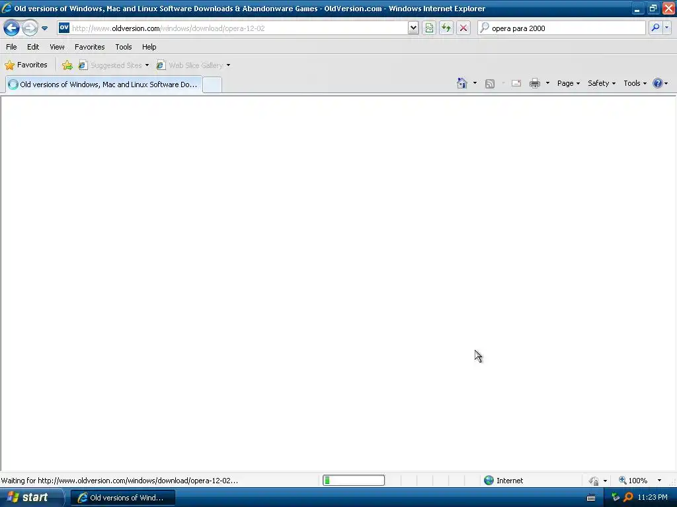This screenshot has height=507, width=677.
Task: Open the File menu
Action: coord(11,47)
